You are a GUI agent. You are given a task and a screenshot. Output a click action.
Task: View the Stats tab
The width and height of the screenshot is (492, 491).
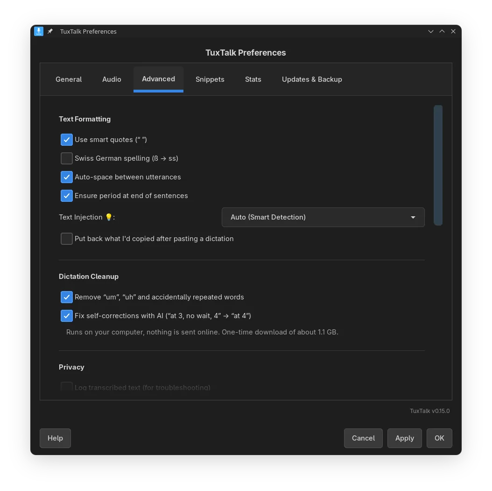253,79
